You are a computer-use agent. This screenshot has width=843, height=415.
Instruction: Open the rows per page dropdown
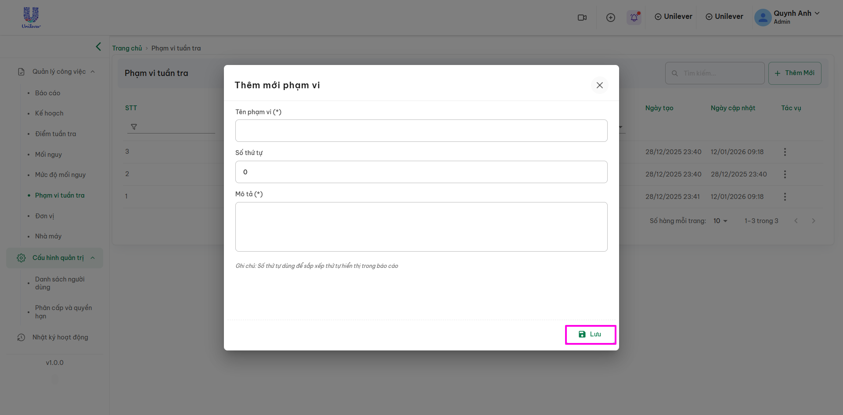(720, 221)
